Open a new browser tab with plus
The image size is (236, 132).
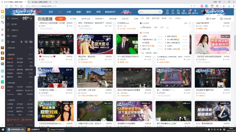point(56,2)
